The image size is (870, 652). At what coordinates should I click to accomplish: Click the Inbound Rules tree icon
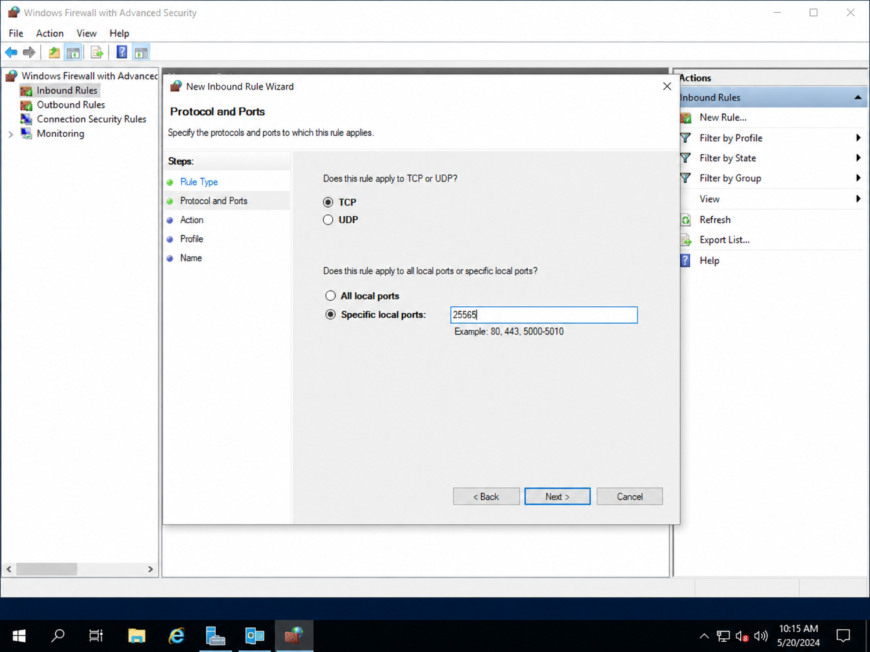click(x=26, y=91)
